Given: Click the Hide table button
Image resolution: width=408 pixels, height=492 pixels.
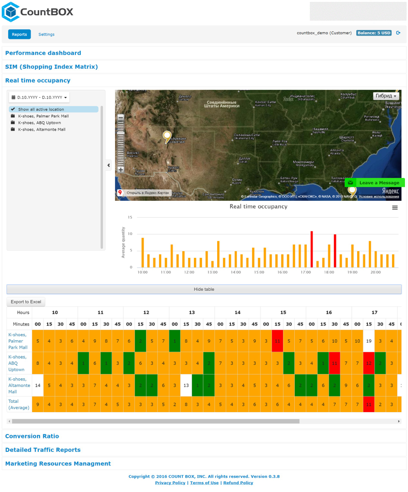Looking at the screenshot, I should [x=204, y=289].
